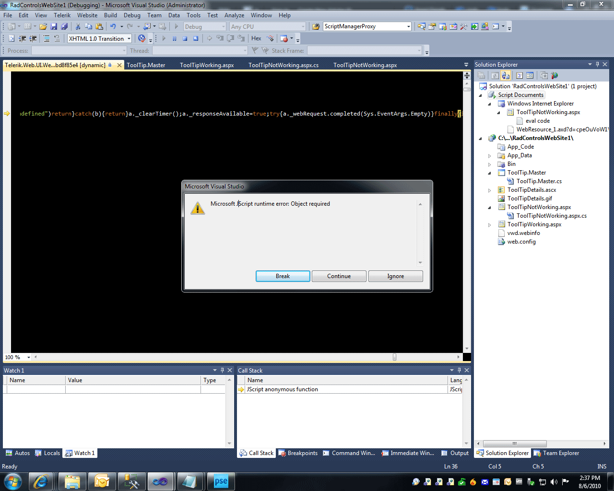Save the current file with the floppy icon
614x491 pixels.
[x=54, y=27]
